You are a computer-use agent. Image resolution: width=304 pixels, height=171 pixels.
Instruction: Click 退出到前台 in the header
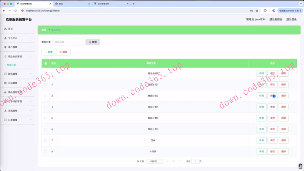(276, 19)
